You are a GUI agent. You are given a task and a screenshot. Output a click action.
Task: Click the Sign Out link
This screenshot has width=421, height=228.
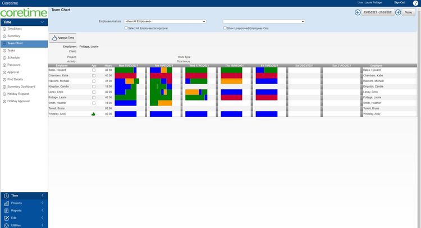(x=399, y=3)
